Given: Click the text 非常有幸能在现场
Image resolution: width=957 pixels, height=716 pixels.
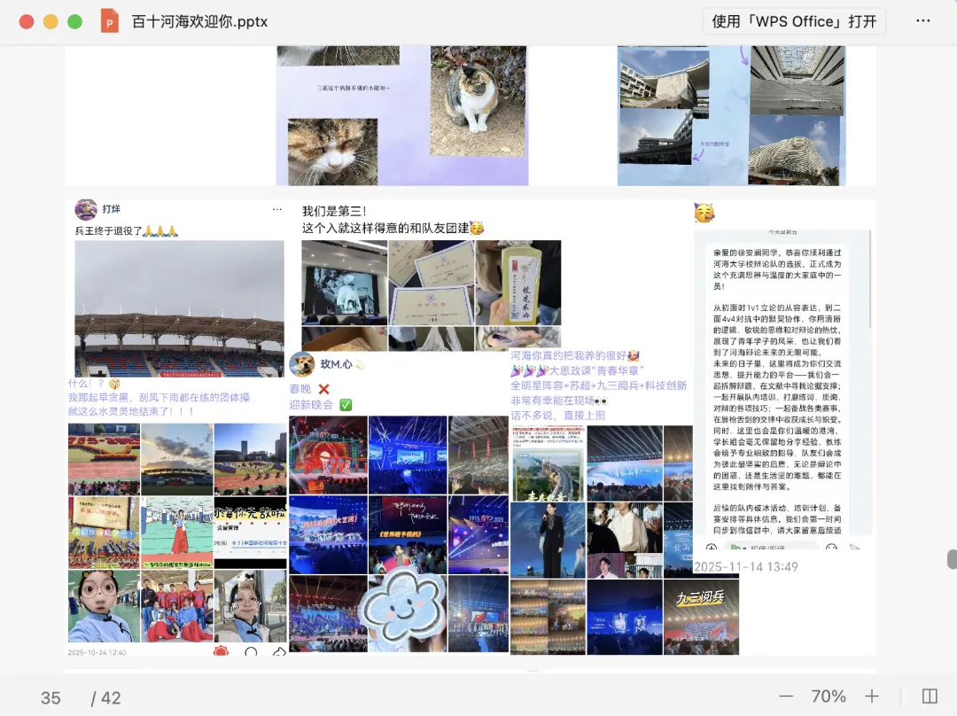Looking at the screenshot, I should pyautogui.click(x=552, y=401).
